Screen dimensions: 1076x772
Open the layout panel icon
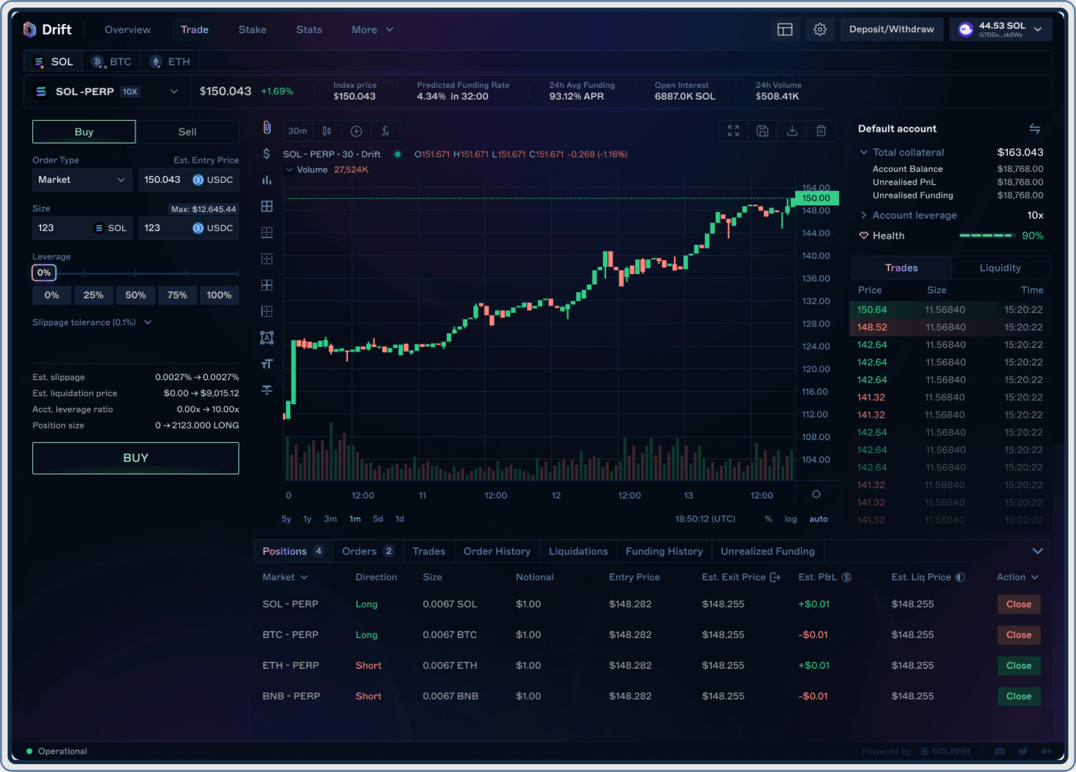[x=784, y=29]
